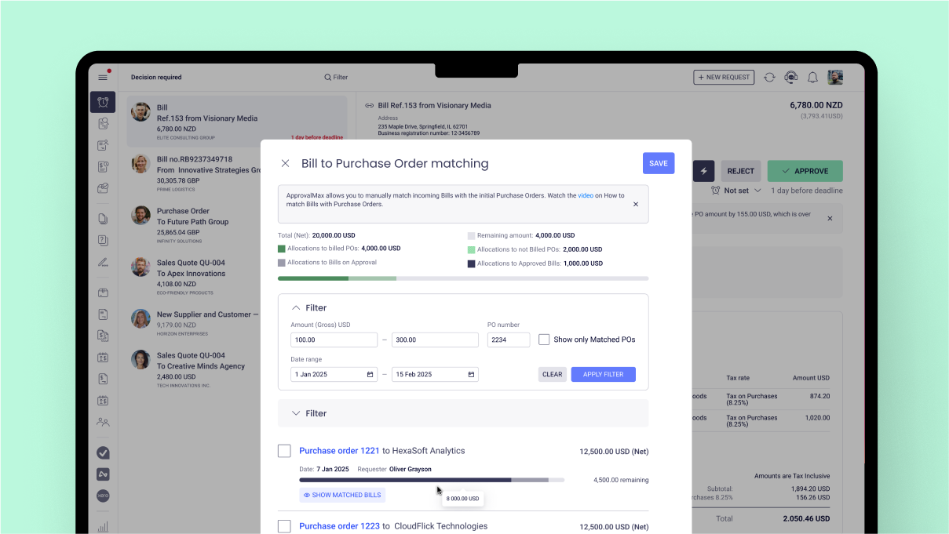949x534 pixels.
Task: Click the Apply Filter button
Action: pos(603,374)
